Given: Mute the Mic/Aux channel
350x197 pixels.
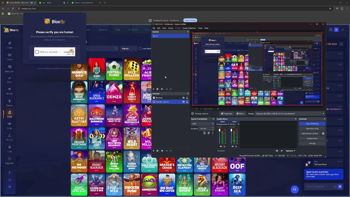Looking at the screenshot, I should pyautogui.click(x=233, y=146).
